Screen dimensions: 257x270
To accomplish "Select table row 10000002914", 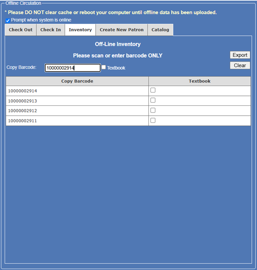I will coord(128,91).
